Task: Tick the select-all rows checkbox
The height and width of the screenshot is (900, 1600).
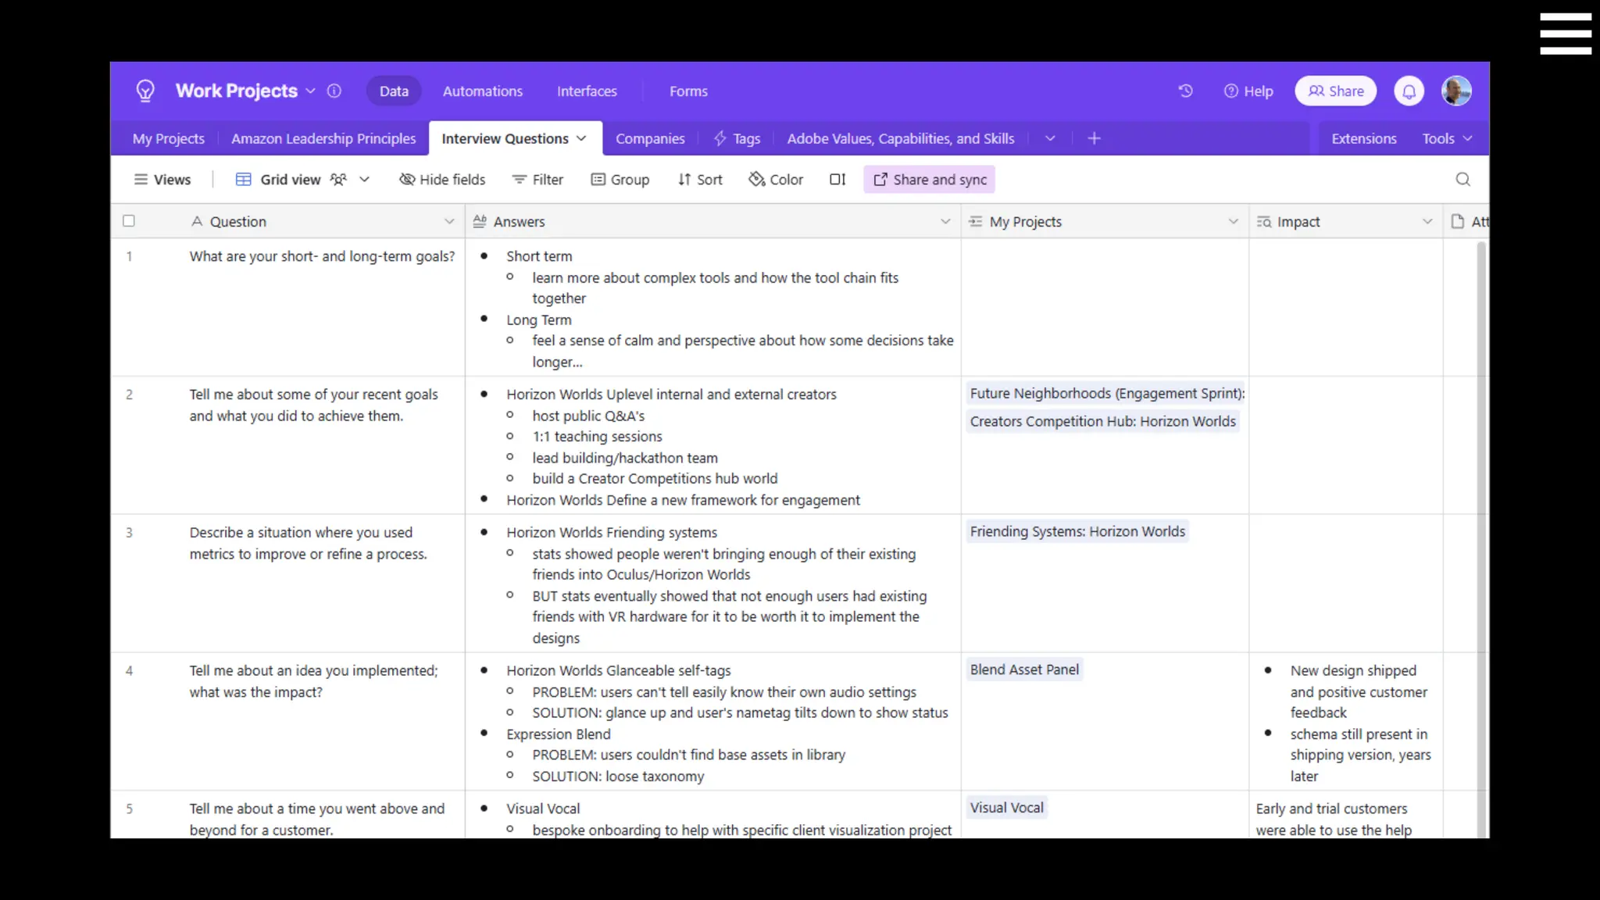Action: [x=129, y=221]
